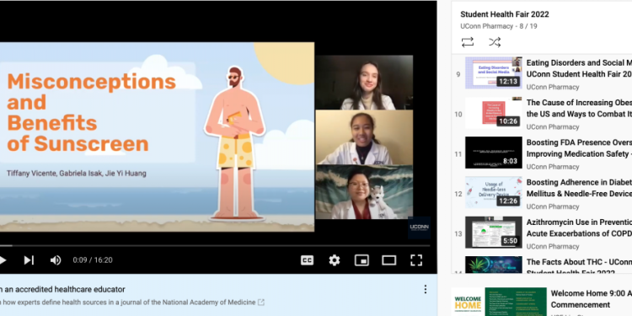Open the Welcome Home Commencement video

point(591,299)
